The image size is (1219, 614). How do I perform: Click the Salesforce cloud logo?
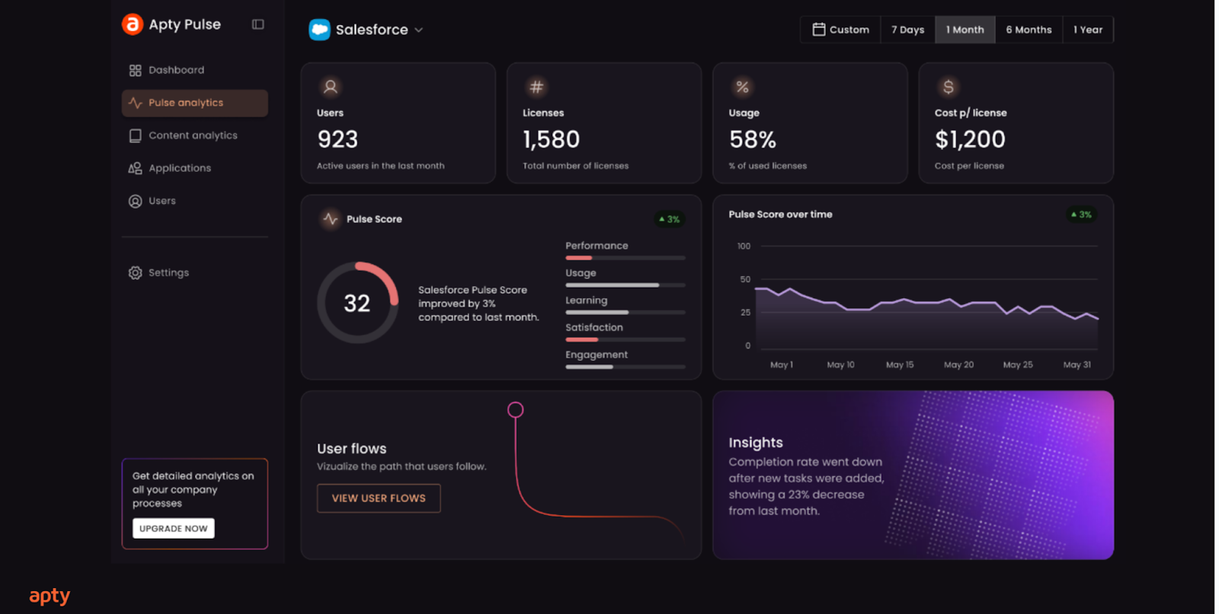(x=319, y=30)
